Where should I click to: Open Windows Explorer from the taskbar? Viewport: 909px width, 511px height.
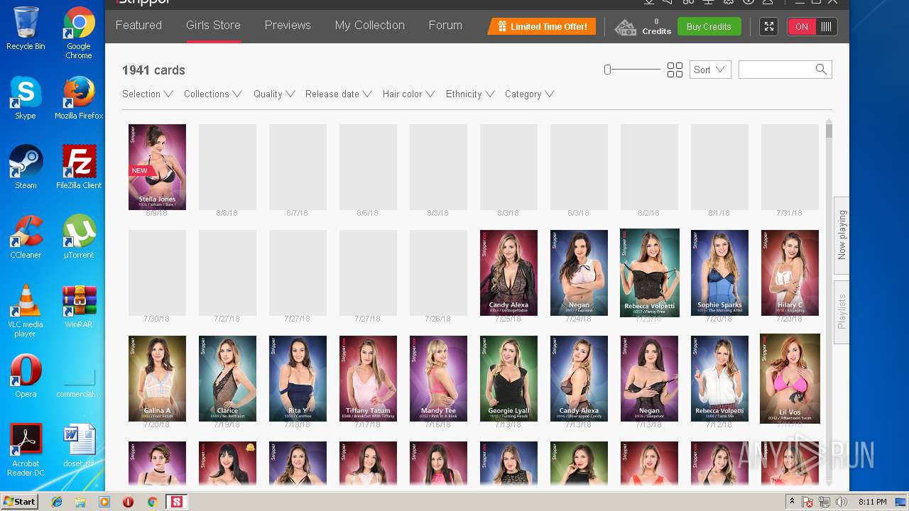80,502
